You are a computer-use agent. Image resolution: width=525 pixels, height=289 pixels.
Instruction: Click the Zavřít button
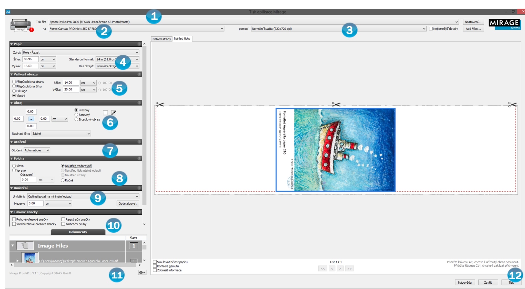pyautogui.click(x=488, y=282)
